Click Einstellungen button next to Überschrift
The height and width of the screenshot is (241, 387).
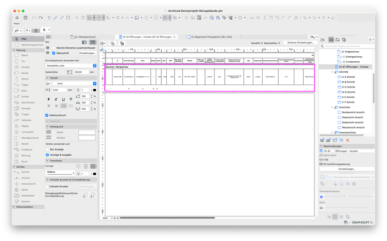pos(87,53)
